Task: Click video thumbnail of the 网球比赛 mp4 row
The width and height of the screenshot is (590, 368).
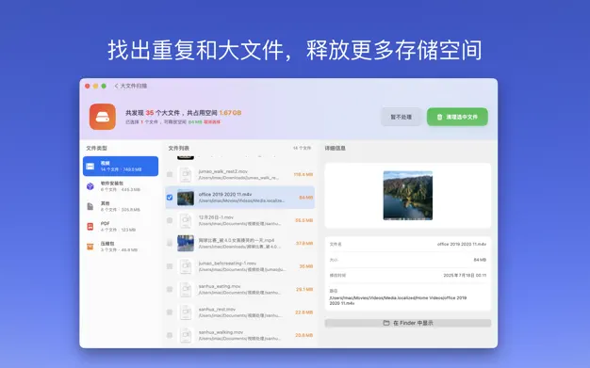Action: tap(186, 243)
